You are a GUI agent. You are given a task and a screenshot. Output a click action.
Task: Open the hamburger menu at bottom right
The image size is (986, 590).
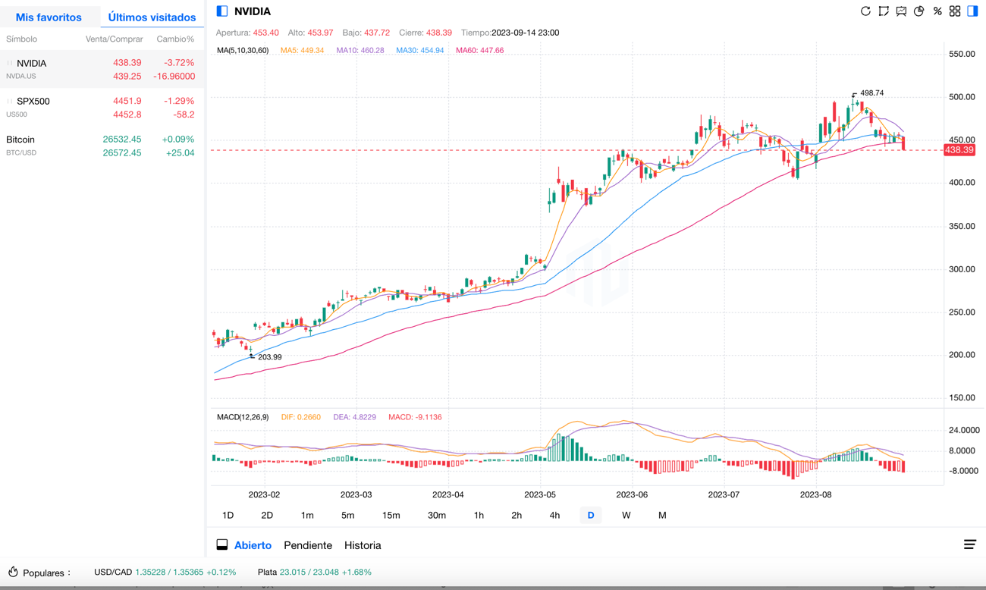(x=969, y=544)
